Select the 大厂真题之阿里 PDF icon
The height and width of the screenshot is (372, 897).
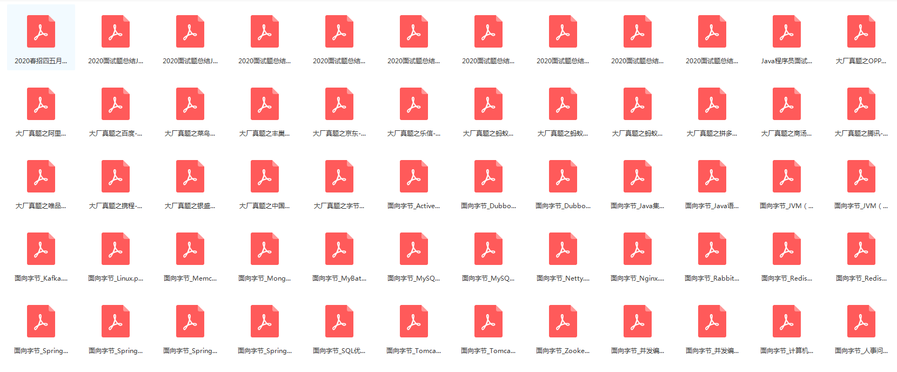click(x=41, y=104)
